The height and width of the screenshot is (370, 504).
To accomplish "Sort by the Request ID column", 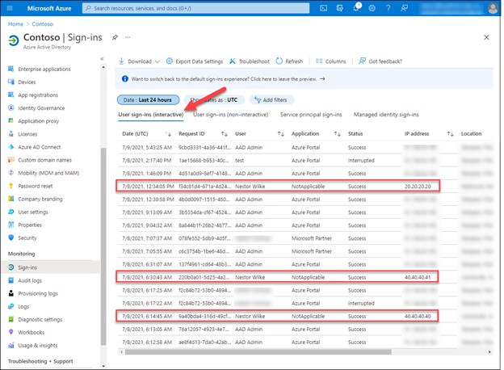I will pos(204,134).
